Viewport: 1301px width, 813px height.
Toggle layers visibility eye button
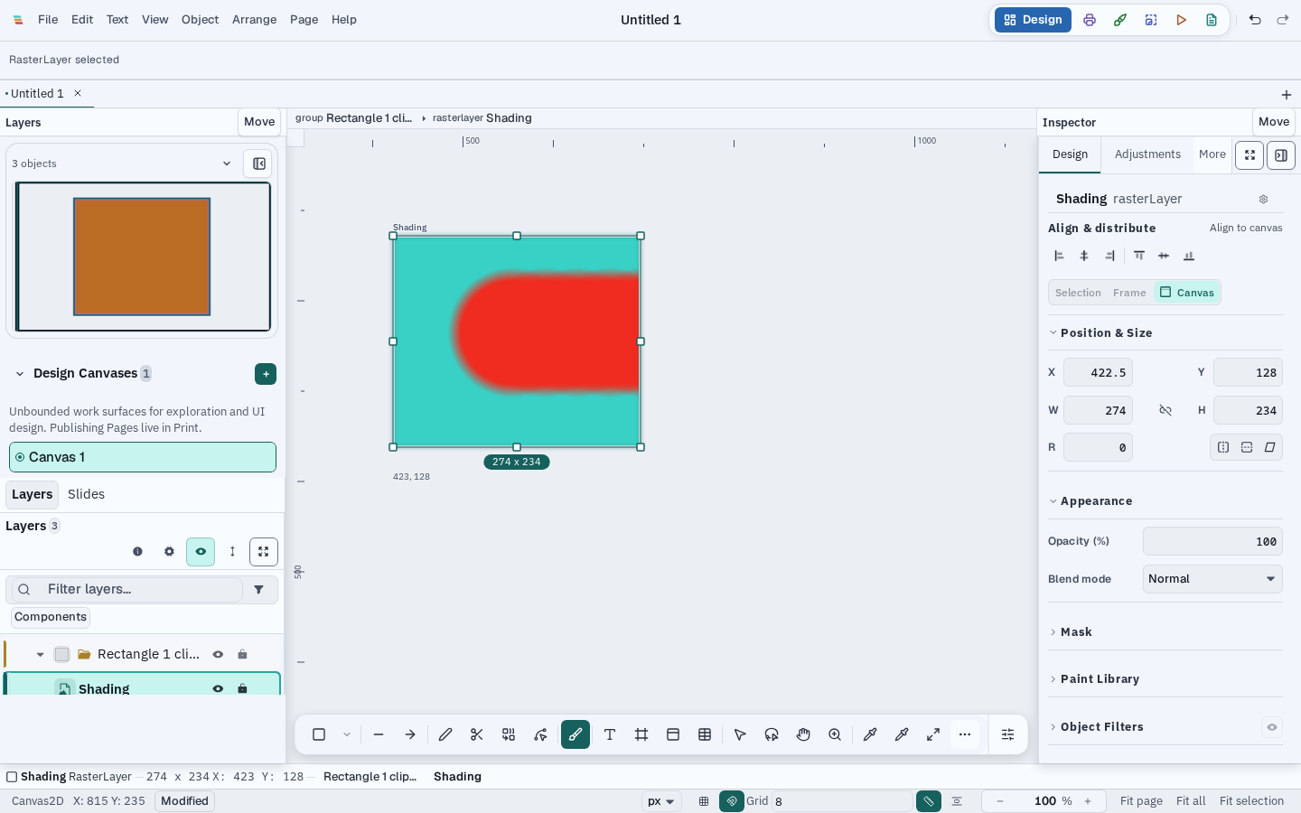tap(201, 552)
